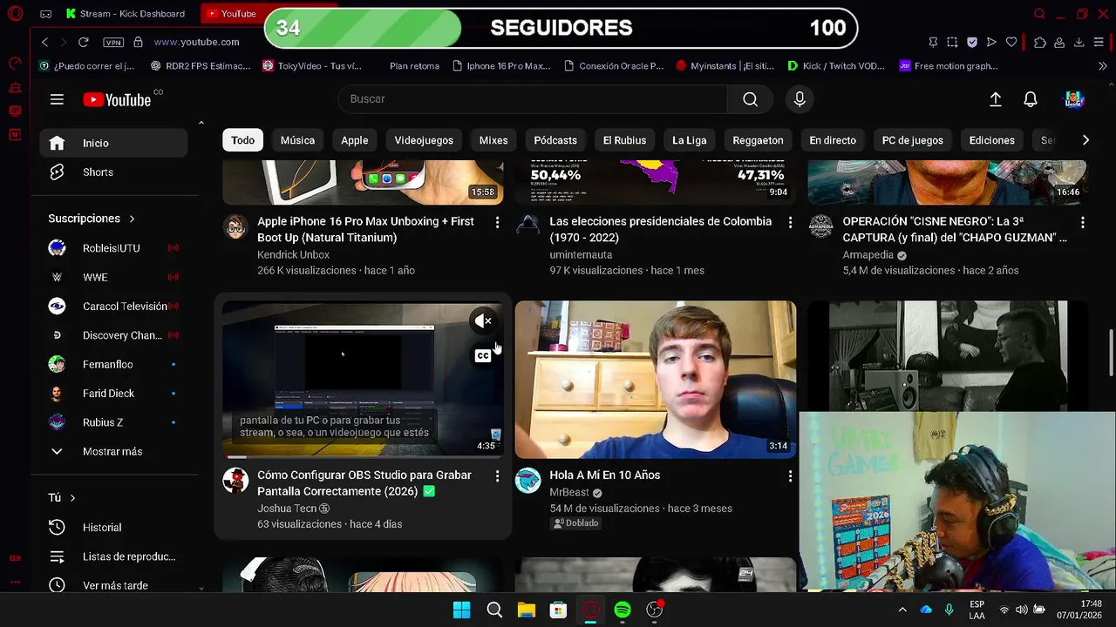Open options menu for OBS Studio video

[498, 476]
